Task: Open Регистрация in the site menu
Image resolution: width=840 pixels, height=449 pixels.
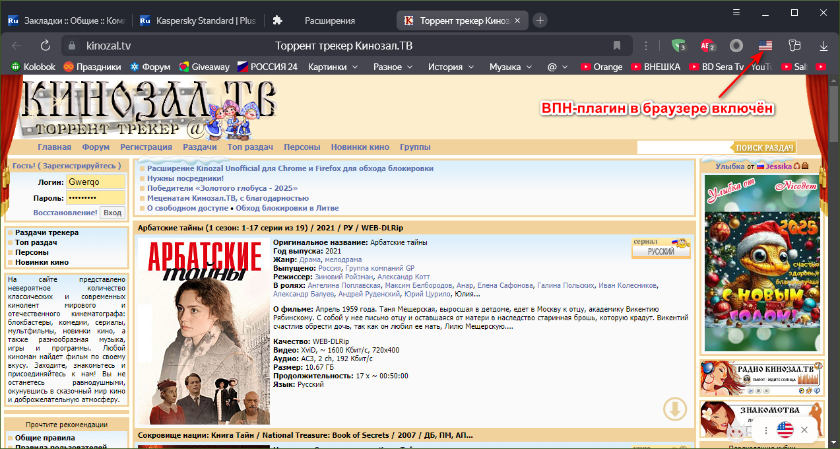Action: click(146, 147)
